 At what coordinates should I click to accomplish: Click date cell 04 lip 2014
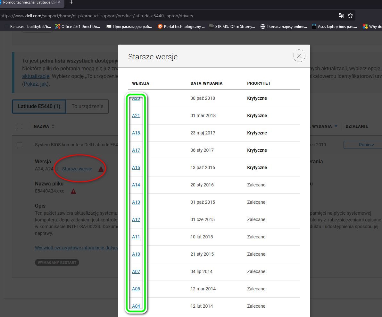tap(202, 271)
